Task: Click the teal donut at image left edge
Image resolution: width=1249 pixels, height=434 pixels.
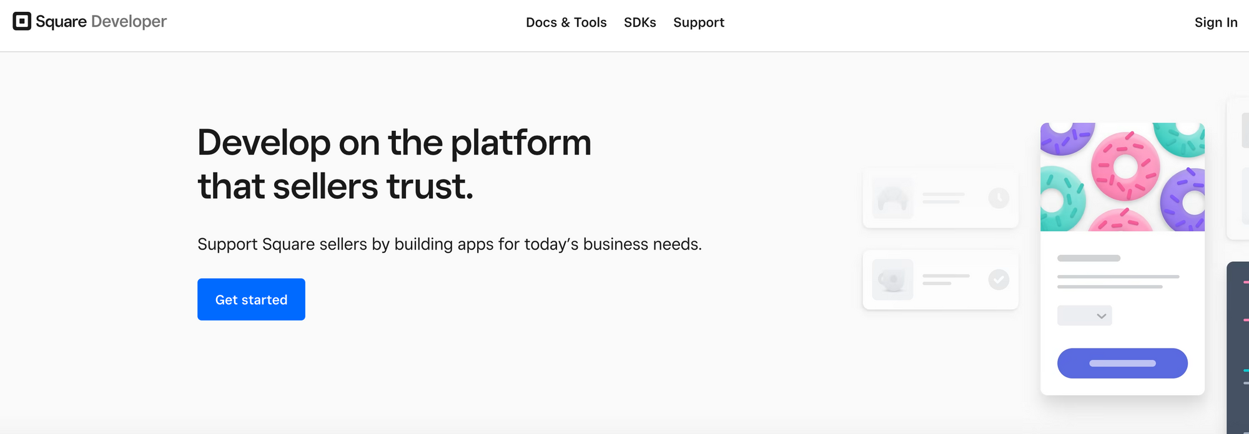Action: [1062, 198]
